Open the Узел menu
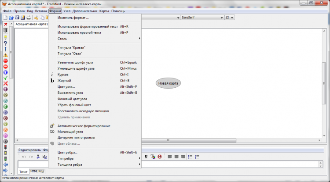 click(x=67, y=11)
